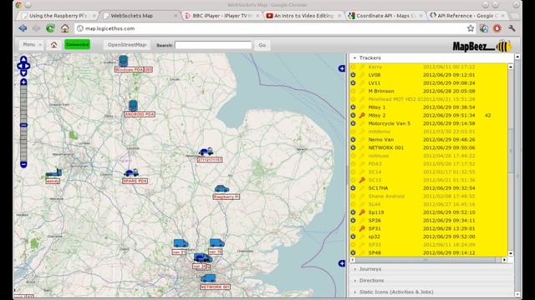The height and width of the screenshot is (300, 535).
Task: Toggle the power icon for Mitsy 1
Action: coord(353,107)
